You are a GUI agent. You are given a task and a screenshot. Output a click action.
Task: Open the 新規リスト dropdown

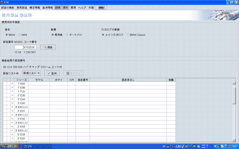[x=31, y=73]
